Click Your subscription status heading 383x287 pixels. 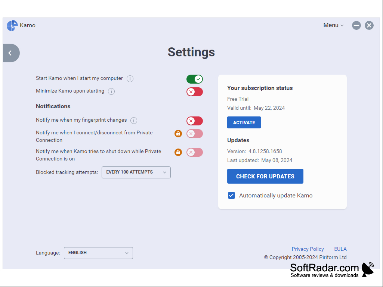260,88
